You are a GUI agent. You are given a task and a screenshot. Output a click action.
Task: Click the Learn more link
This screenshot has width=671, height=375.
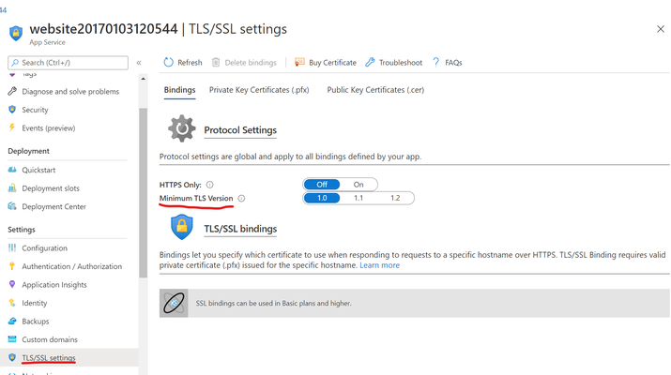[379, 265]
